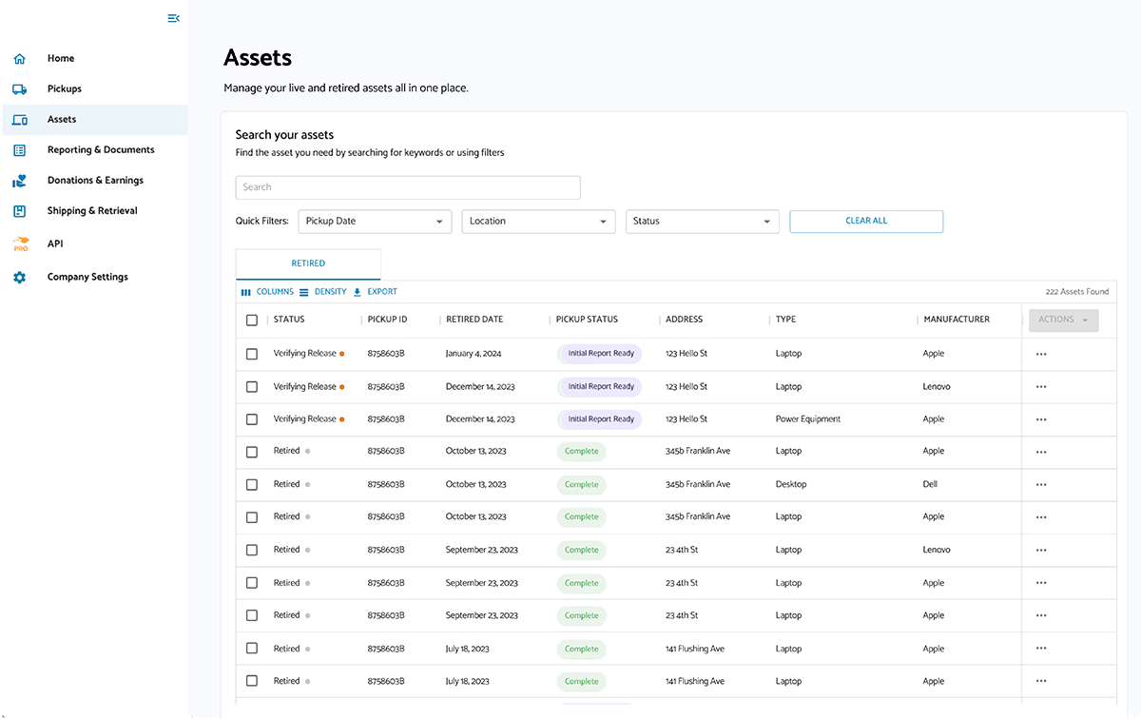Select the first Verifying Release row checkbox
The width and height of the screenshot is (1141, 719).
pos(252,353)
